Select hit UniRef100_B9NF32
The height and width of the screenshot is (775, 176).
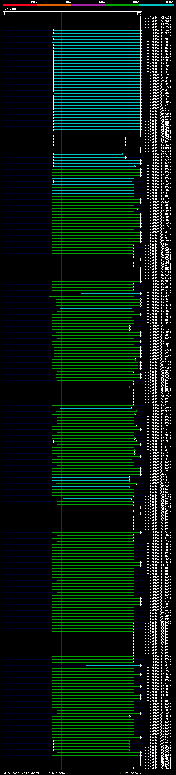(x=158, y=72)
